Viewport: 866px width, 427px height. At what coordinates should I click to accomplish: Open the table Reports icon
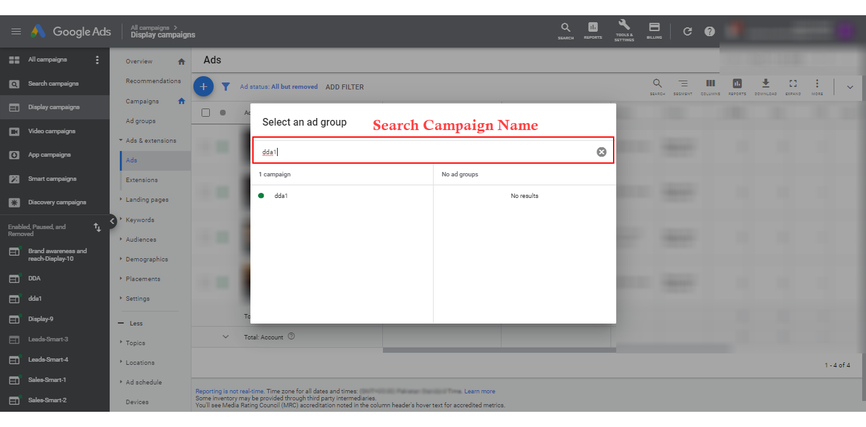point(737,87)
